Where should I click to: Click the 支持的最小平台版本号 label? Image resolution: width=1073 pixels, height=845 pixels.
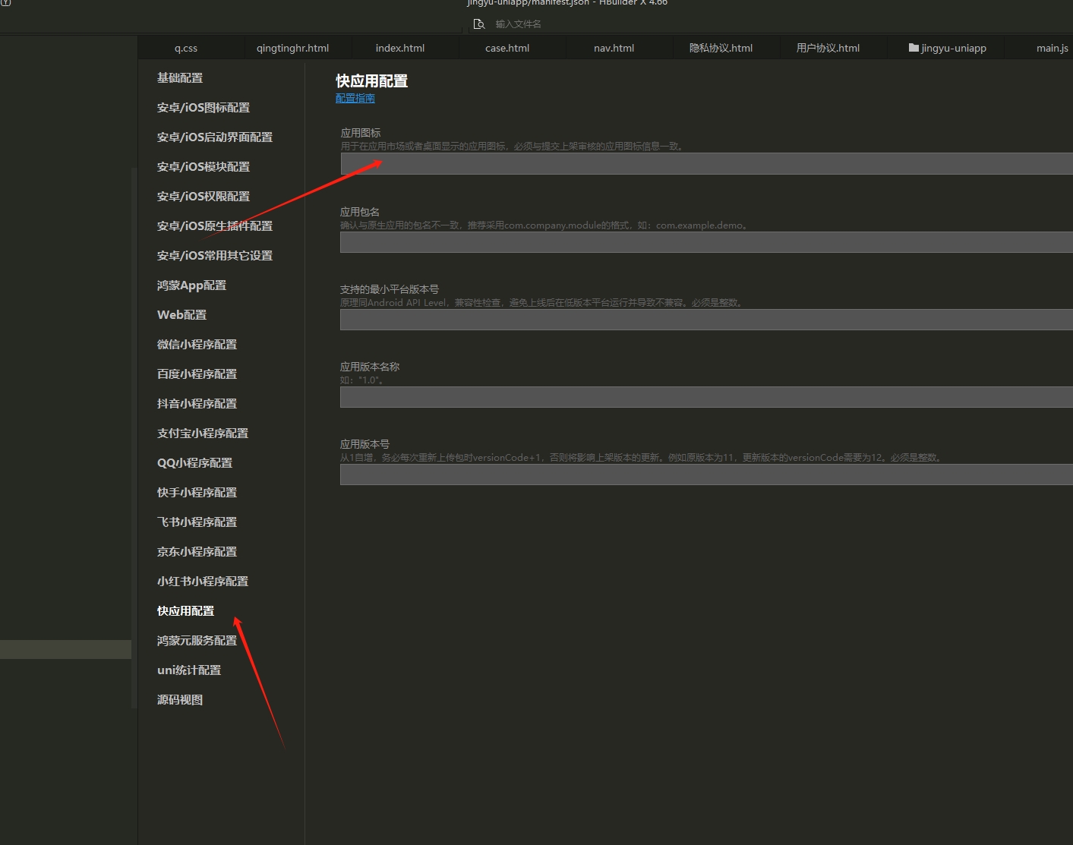[x=390, y=289]
